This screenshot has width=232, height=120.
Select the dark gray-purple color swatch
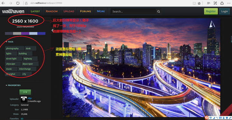point(9,34)
